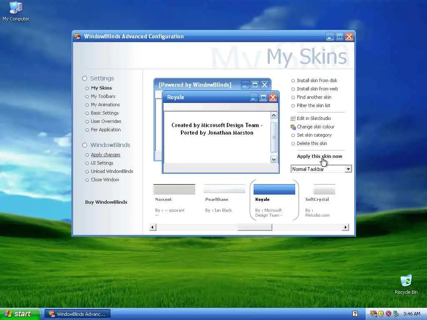
Task: Click 'Created by Microsoft Design Team' preview text
Action: click(215, 125)
